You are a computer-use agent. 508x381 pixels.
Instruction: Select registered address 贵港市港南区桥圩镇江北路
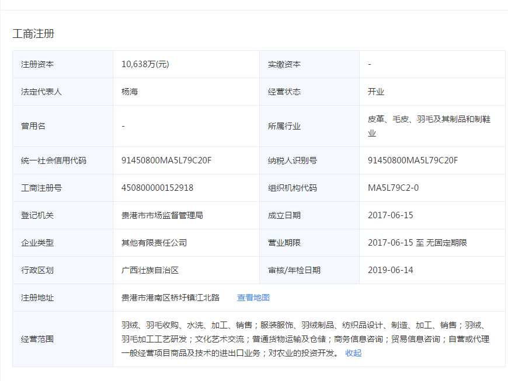tap(170, 298)
